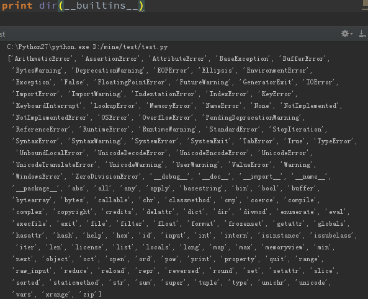Select 'GeneratorExit' in the output

267,82
